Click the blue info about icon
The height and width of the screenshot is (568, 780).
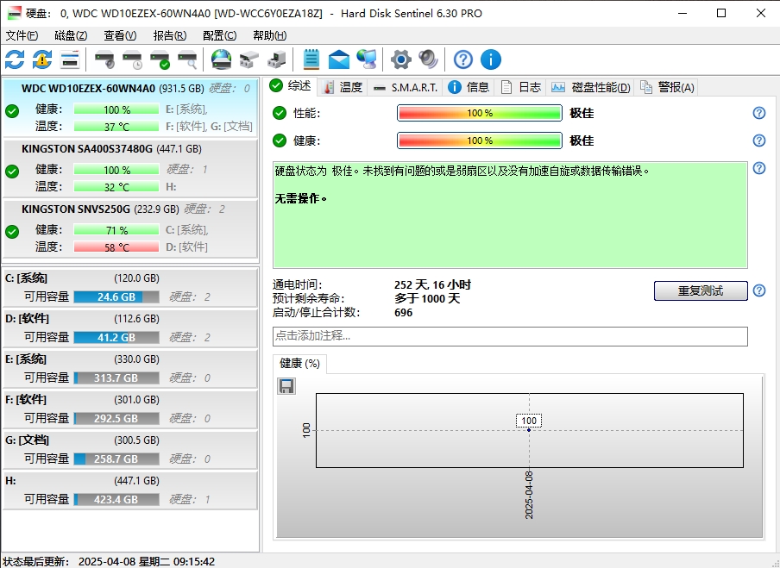491,59
